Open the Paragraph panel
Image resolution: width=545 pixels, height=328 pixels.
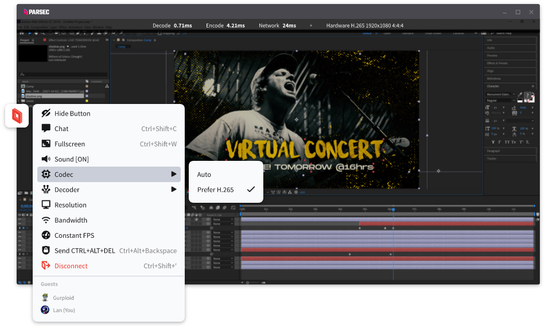click(510, 151)
